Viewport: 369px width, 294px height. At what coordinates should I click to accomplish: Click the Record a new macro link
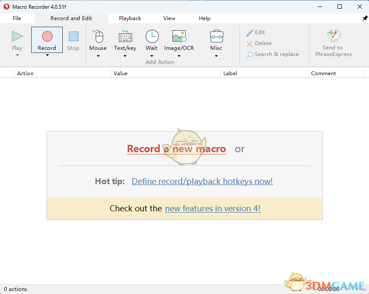click(176, 149)
